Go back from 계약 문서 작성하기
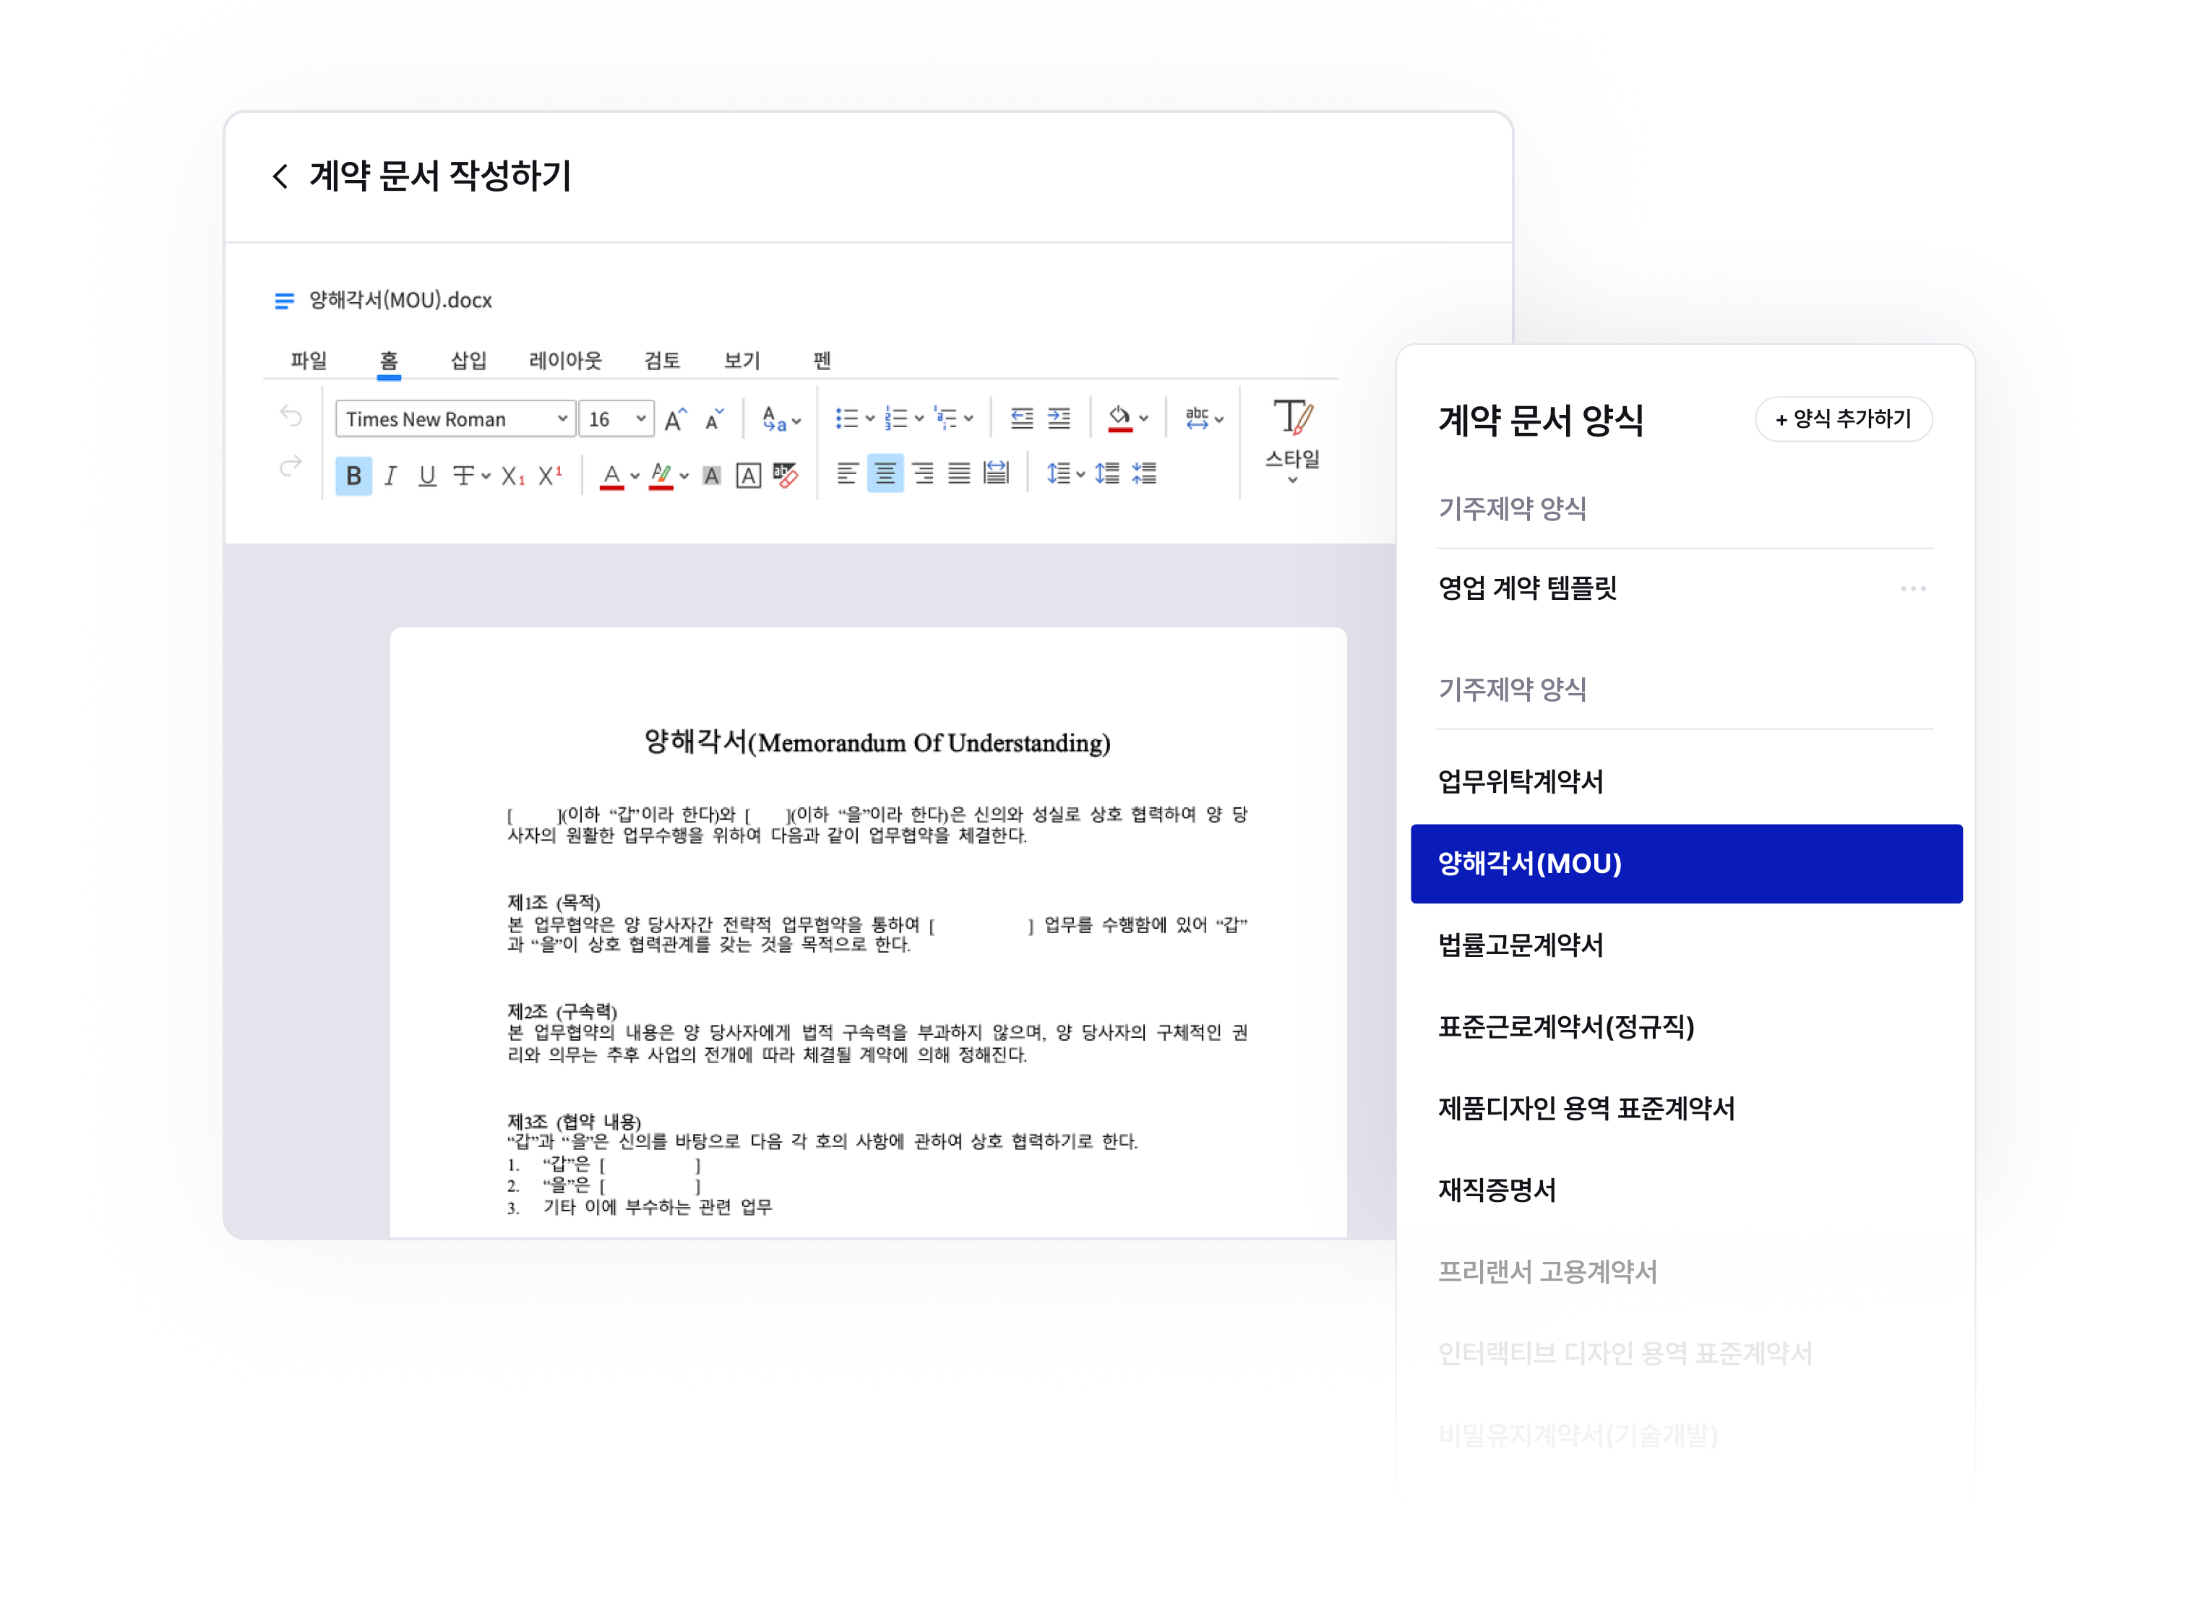This screenshot has height=1619, width=2197. point(280,176)
